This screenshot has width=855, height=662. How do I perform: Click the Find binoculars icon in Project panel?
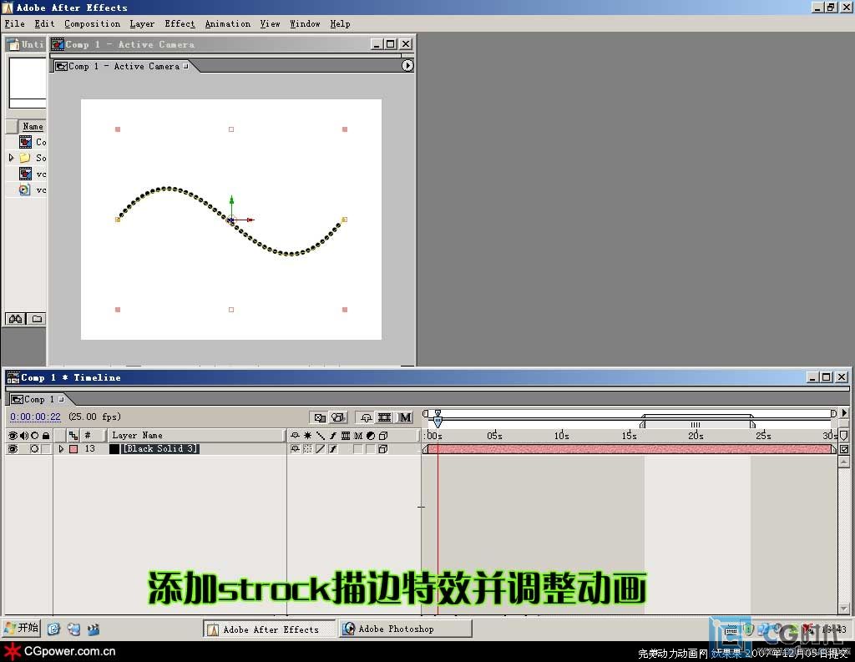[x=14, y=319]
